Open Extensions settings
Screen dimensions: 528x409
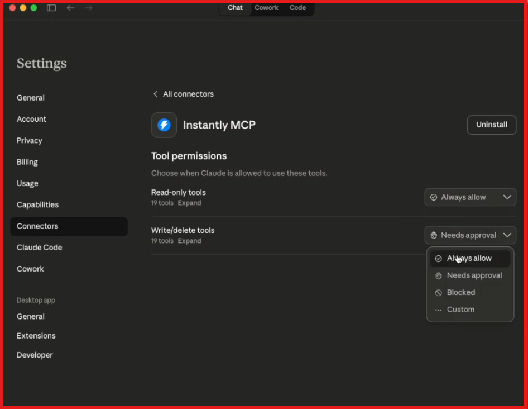(x=36, y=336)
